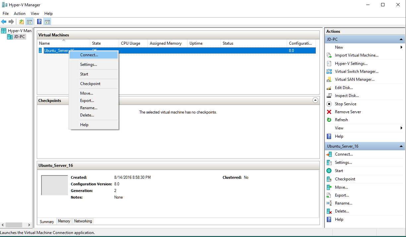Viewport: 406px width, 237px height.
Task: Switch to the Networking tab
Action: point(83,221)
